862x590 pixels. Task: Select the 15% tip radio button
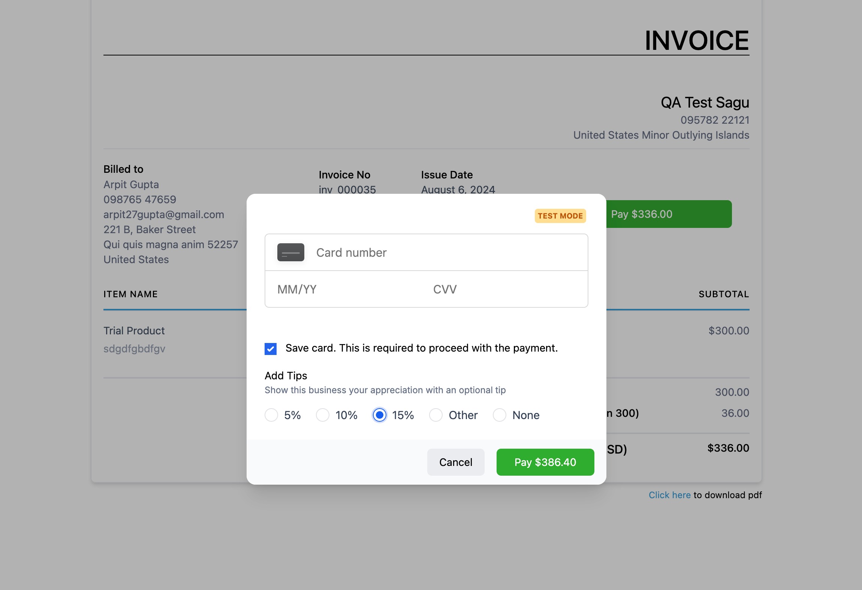379,415
